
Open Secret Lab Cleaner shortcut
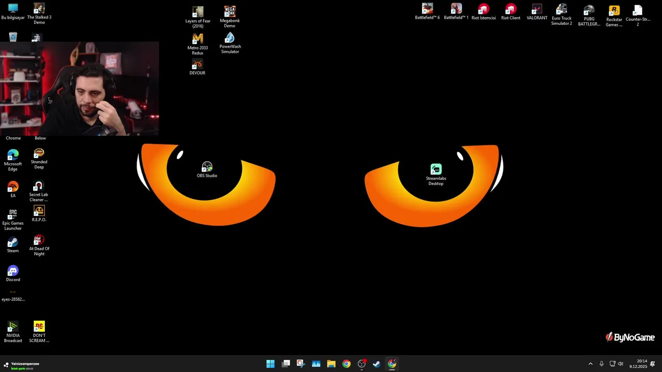39,191
